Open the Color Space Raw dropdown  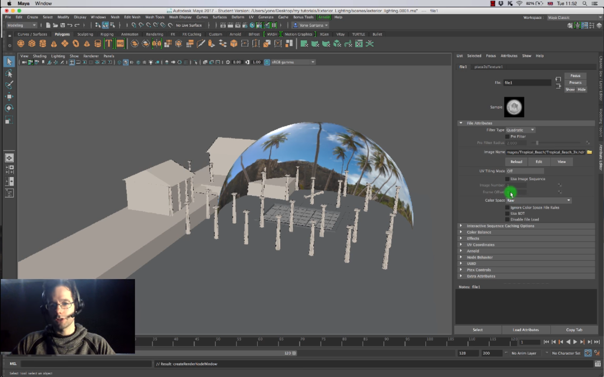point(538,200)
